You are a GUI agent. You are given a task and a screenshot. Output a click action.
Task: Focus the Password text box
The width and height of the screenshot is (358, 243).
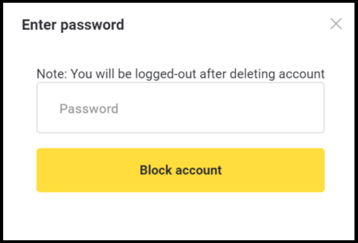pyautogui.click(x=180, y=108)
